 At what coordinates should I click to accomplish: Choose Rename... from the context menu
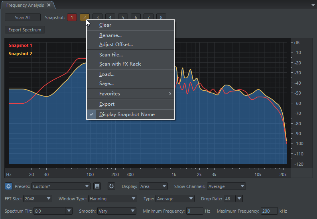(x=130, y=35)
